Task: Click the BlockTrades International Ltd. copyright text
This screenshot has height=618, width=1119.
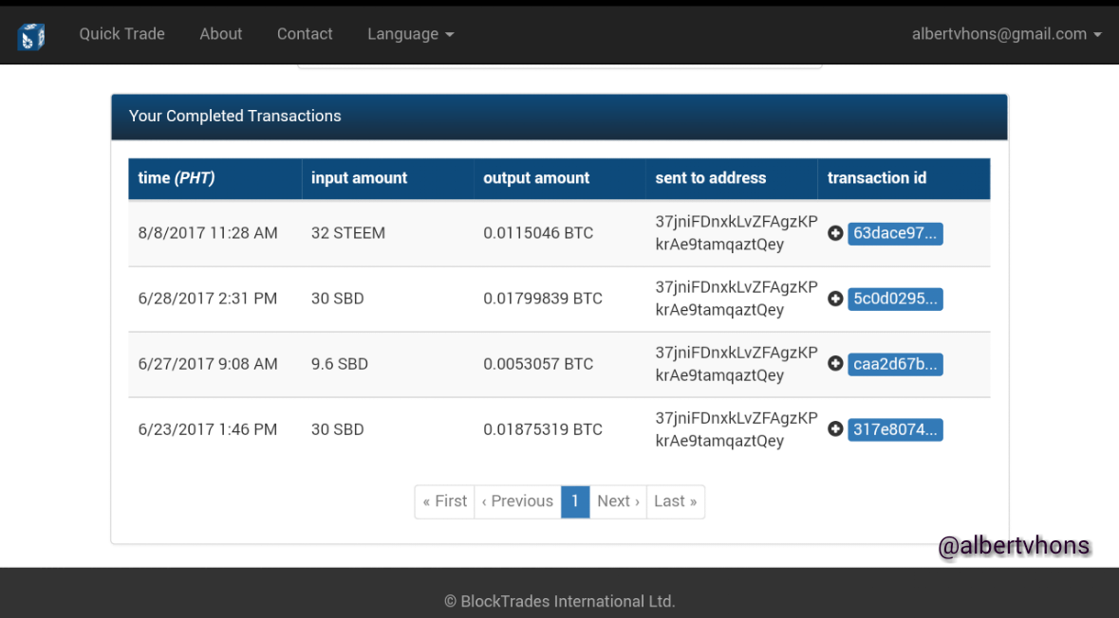Action: 560,602
